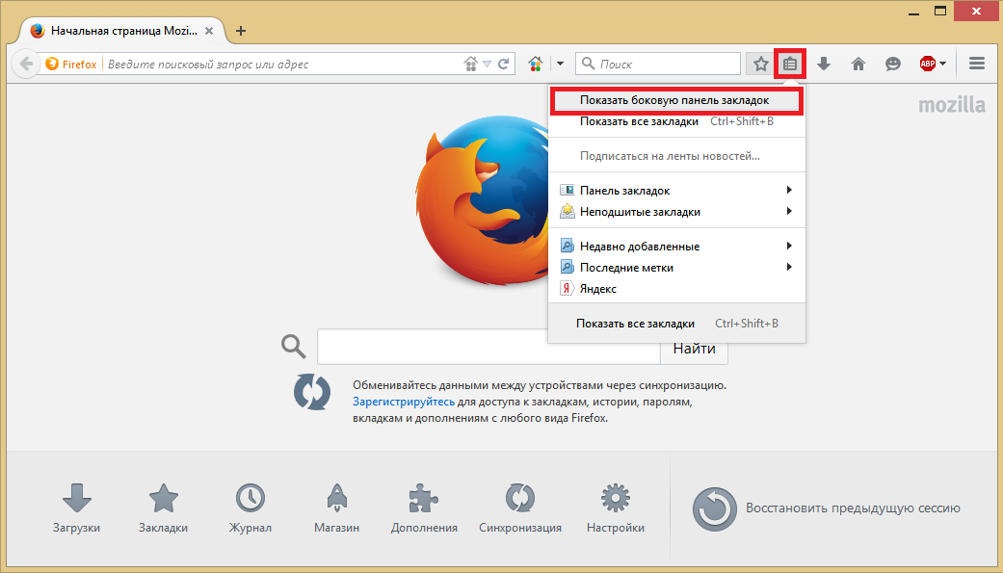This screenshot has width=1003, height=573.
Task: Open Журнал history launcher
Action: (251, 508)
